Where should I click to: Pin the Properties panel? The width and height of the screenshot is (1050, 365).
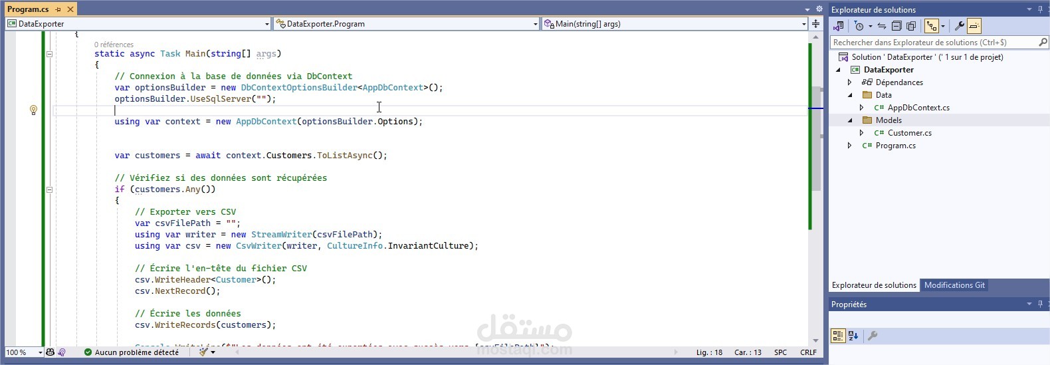coord(1040,304)
